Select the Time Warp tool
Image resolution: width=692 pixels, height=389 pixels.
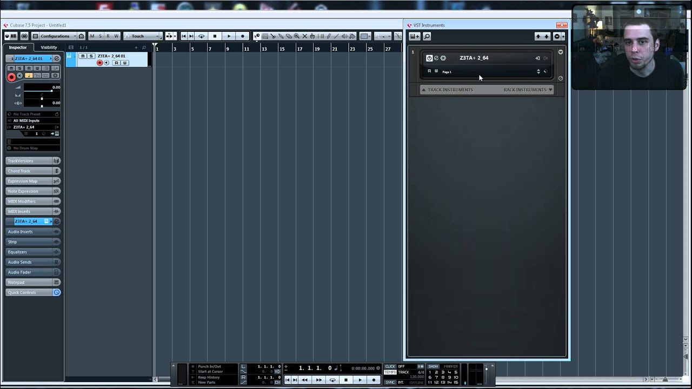pos(321,36)
